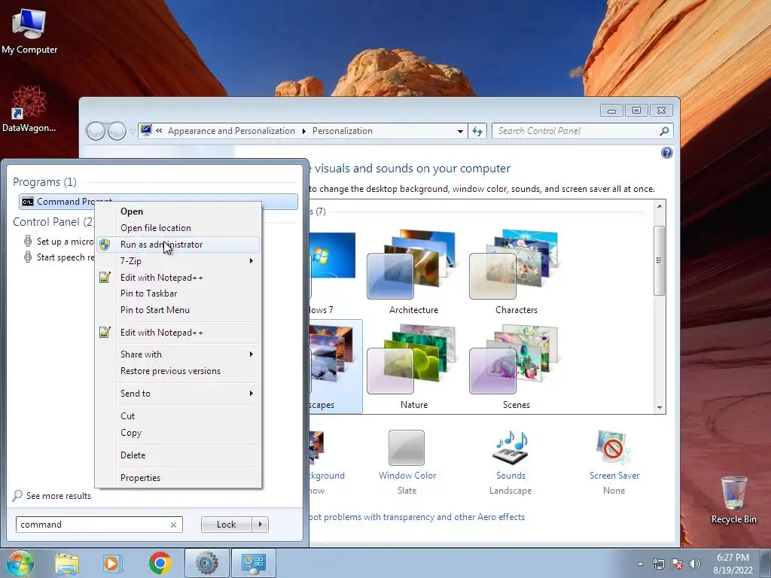Choose Pin to Start Menu

tap(178, 310)
